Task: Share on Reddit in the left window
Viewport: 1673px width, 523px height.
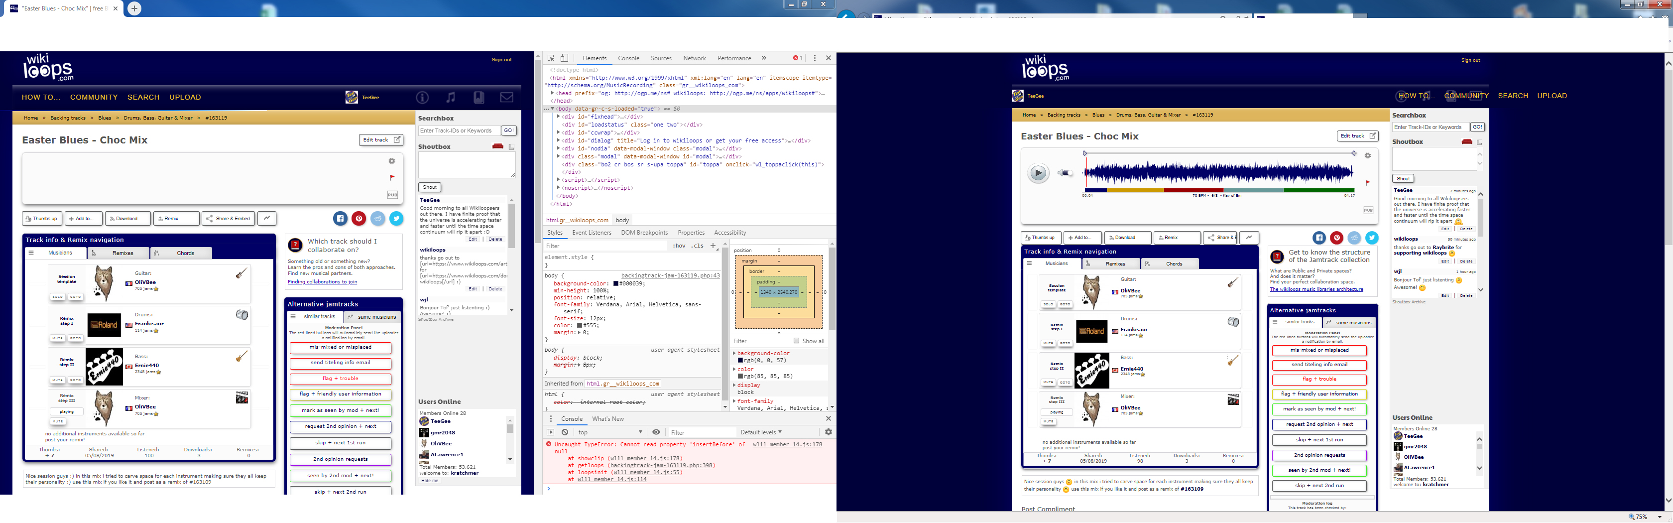Action: [x=378, y=218]
